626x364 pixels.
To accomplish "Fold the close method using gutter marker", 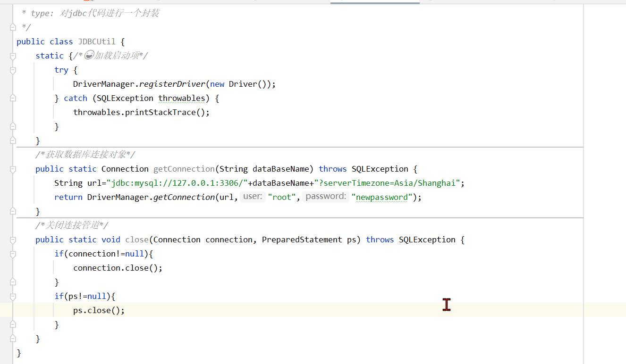I will tap(13, 240).
